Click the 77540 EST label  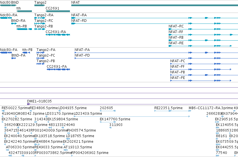click(221, 153)
